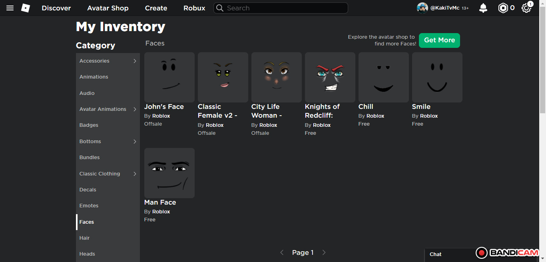Expand the Accessories category
Screen dimensions: 546x262
coord(135,61)
